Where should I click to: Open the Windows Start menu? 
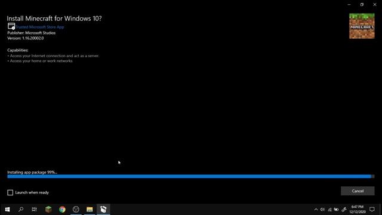[7, 210]
